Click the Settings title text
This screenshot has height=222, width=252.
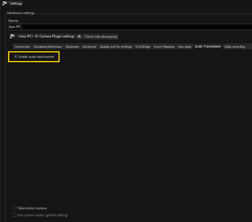(x=16, y=3)
